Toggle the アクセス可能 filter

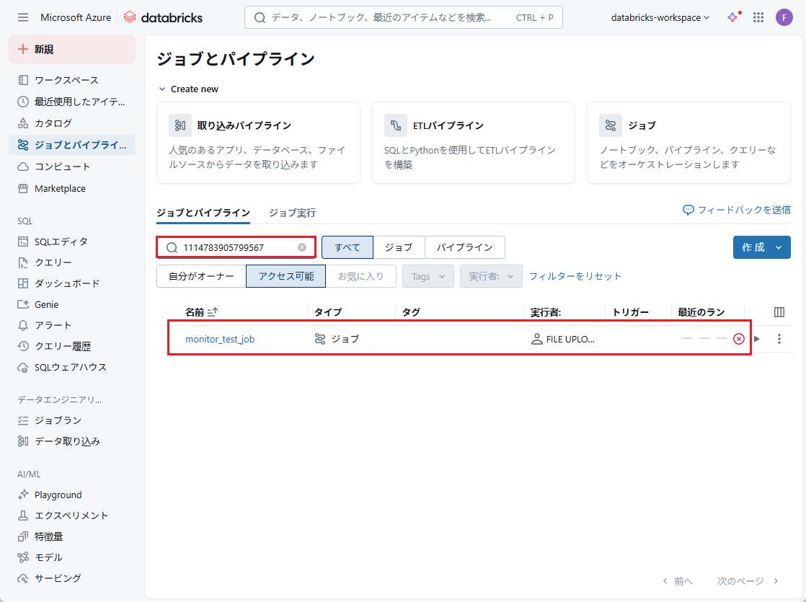point(285,276)
